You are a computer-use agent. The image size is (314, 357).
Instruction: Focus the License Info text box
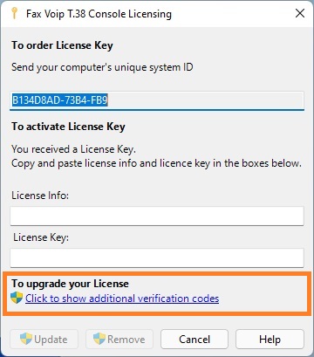tap(157, 216)
